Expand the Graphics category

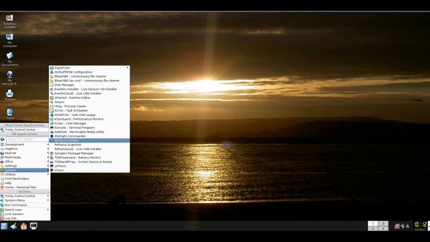(x=25, y=149)
